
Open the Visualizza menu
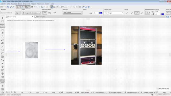pos(14,4)
